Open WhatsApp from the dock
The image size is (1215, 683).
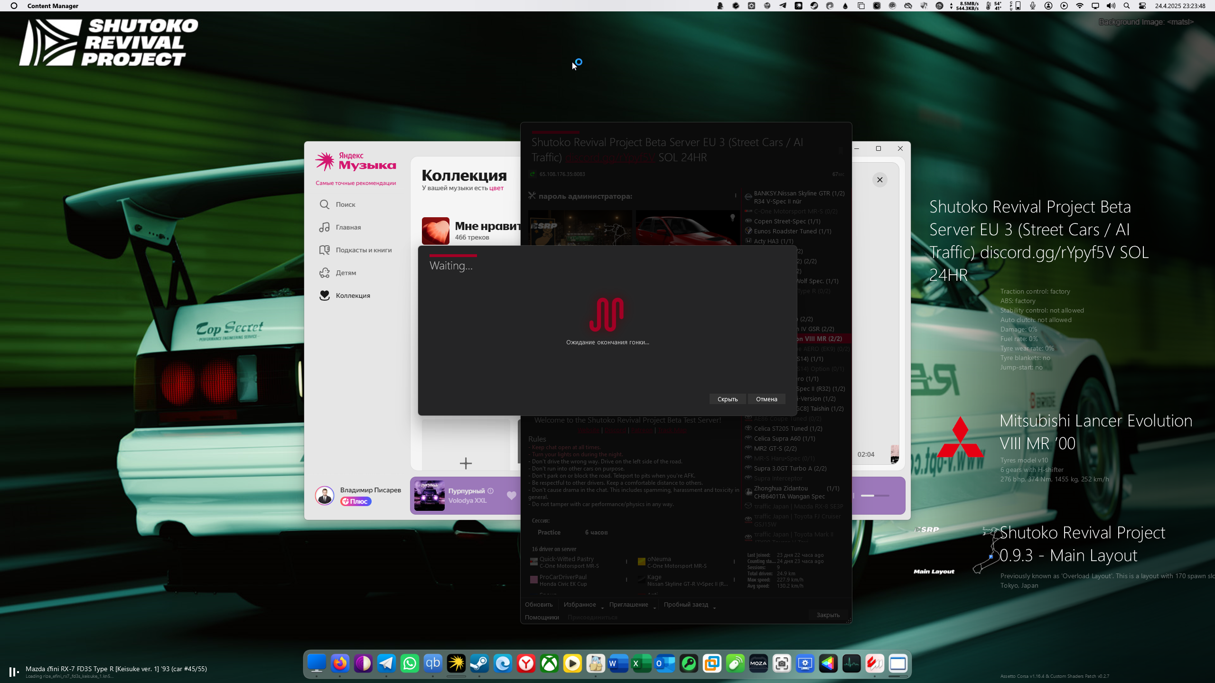point(410,663)
